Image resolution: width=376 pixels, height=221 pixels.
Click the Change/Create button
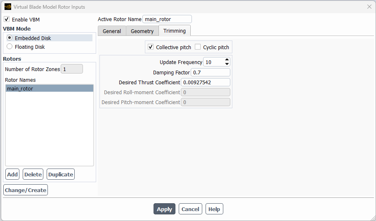tap(26, 190)
